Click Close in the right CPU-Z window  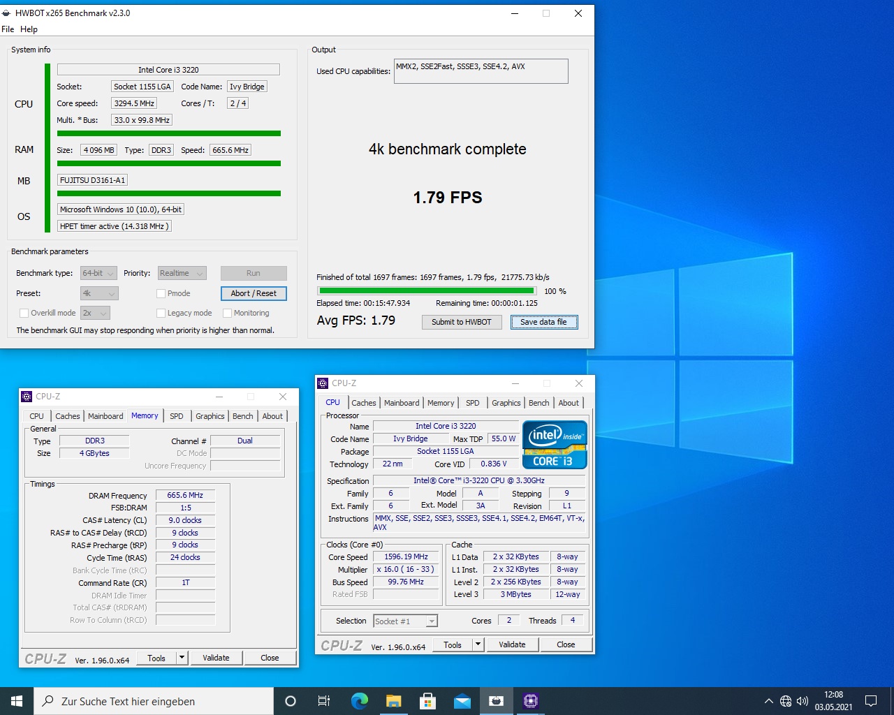[x=566, y=644]
